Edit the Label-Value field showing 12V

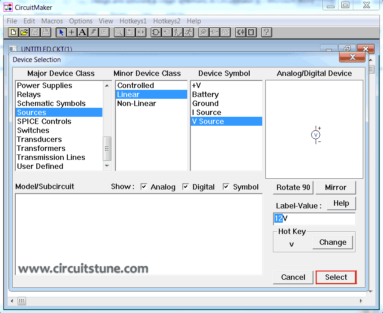pyautogui.click(x=314, y=218)
